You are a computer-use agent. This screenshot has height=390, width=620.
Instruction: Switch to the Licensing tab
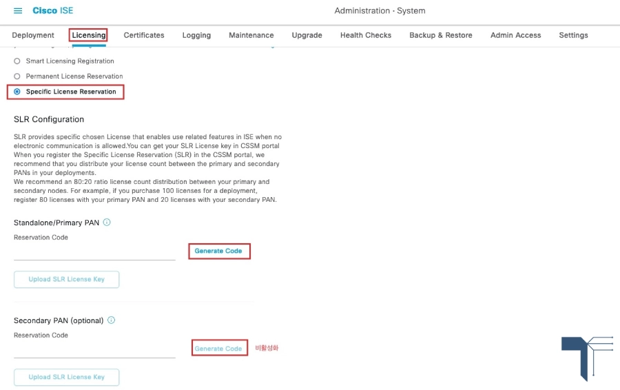pyautogui.click(x=89, y=35)
